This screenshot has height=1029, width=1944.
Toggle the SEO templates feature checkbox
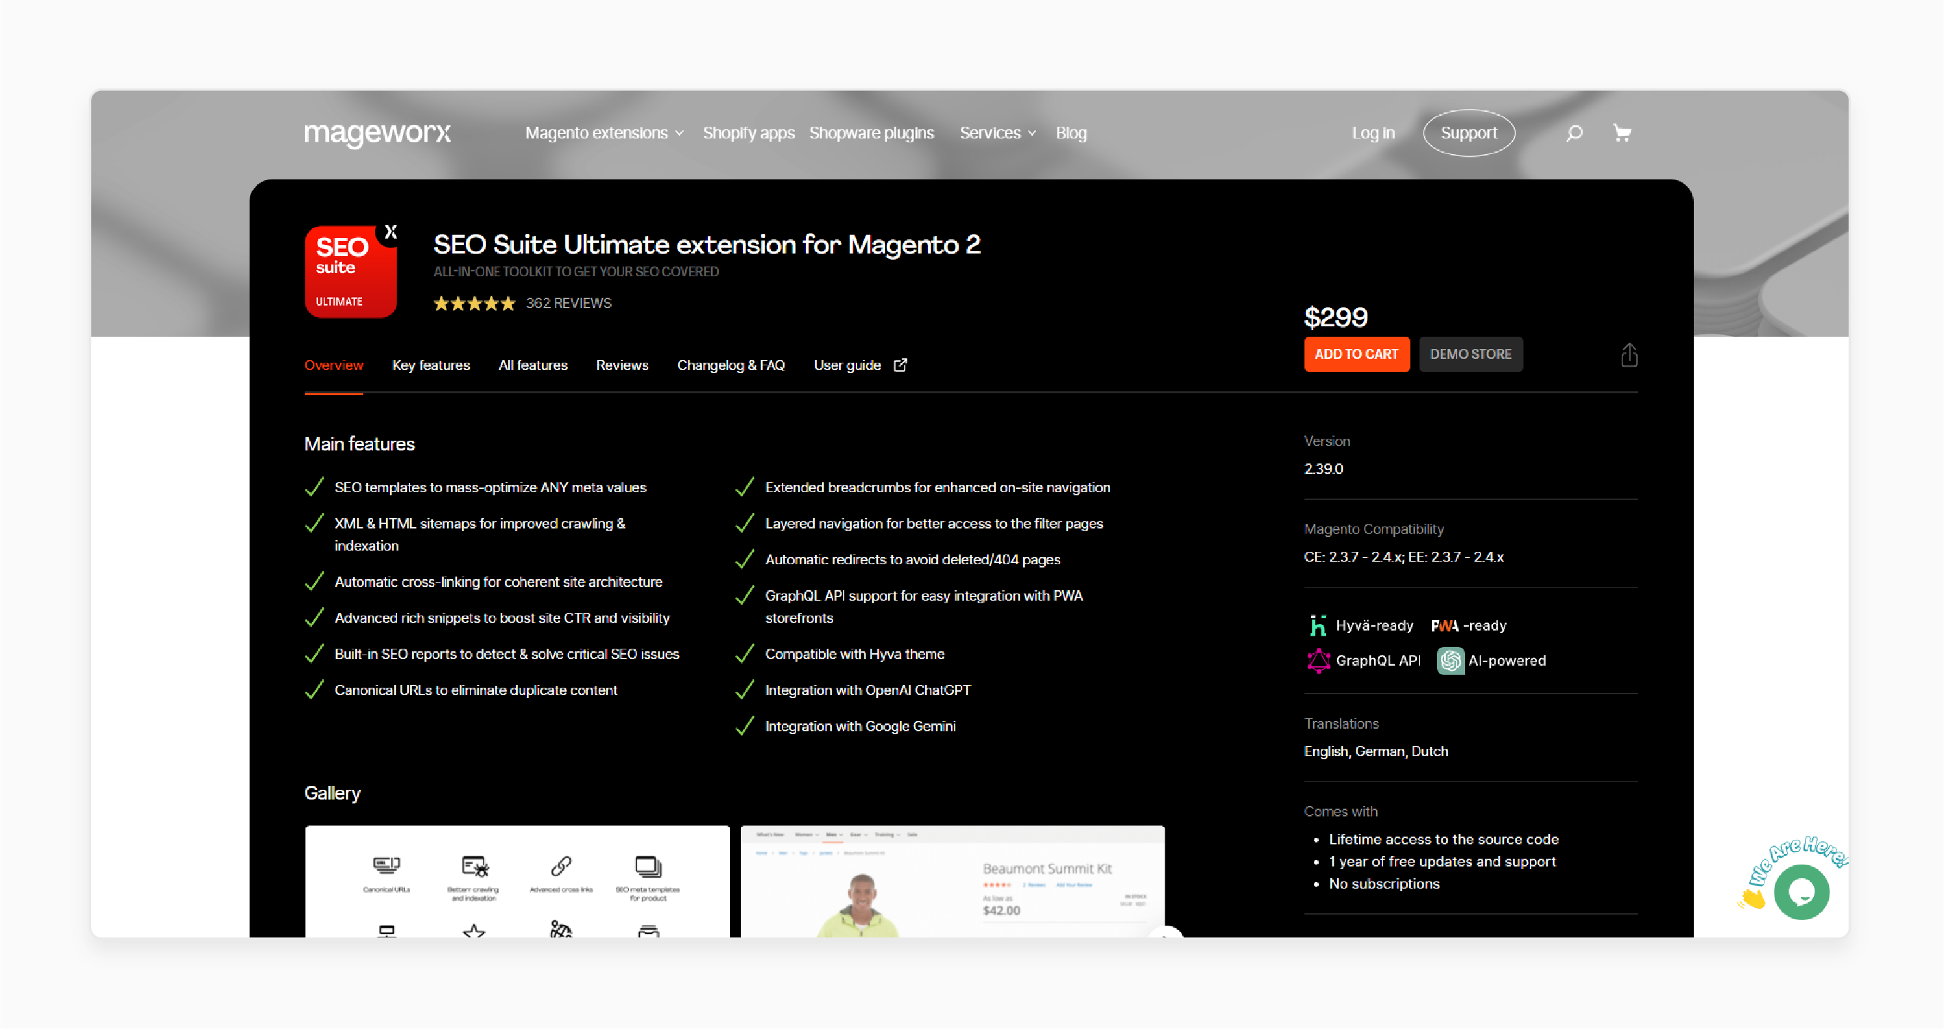coord(318,488)
